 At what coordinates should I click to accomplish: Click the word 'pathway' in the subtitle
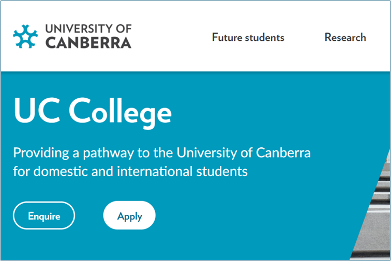(x=109, y=153)
